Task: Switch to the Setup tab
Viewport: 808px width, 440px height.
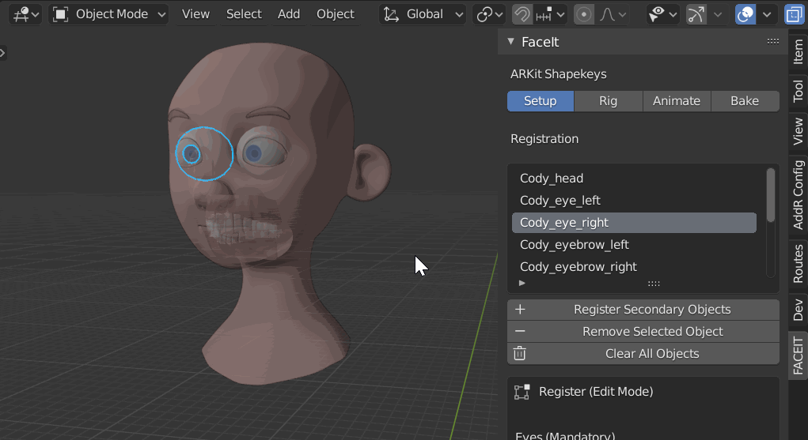Action: (540, 101)
